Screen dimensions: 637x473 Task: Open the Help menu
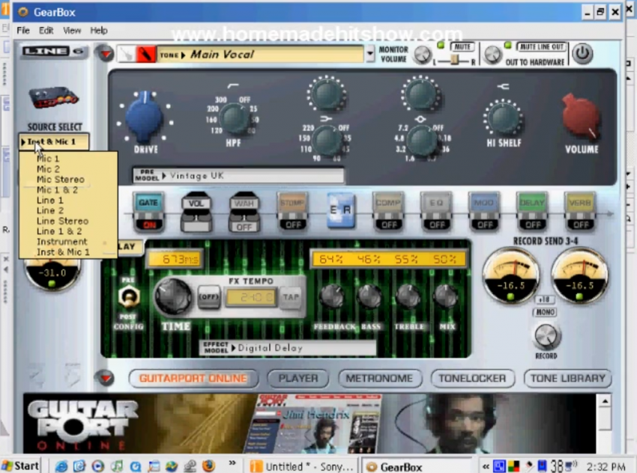(x=99, y=31)
